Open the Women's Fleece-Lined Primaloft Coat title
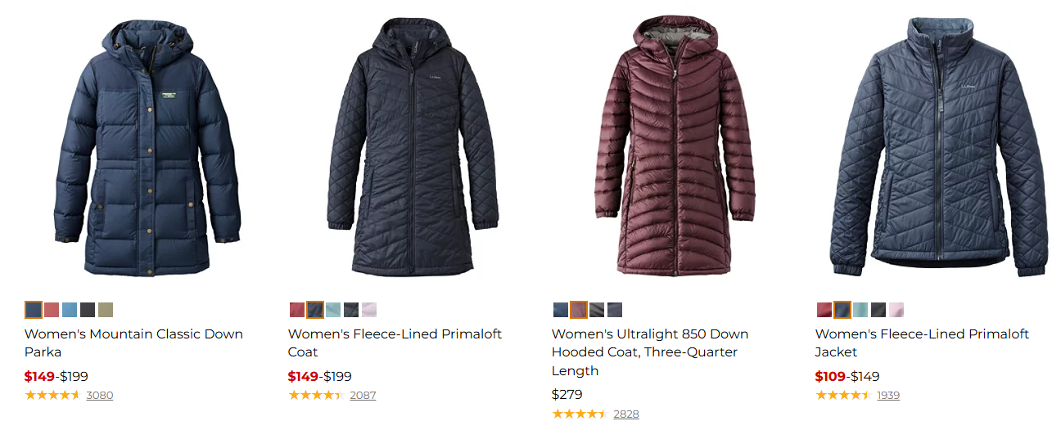 tap(395, 343)
